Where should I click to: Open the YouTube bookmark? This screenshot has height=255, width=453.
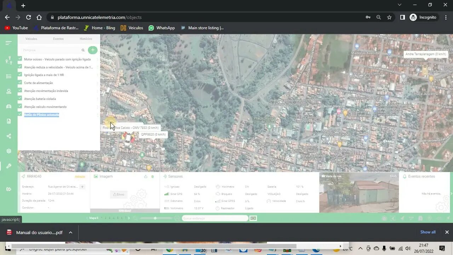pyautogui.click(x=16, y=28)
